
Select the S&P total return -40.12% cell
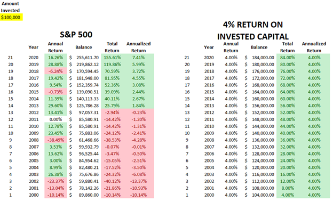(113, 181)
